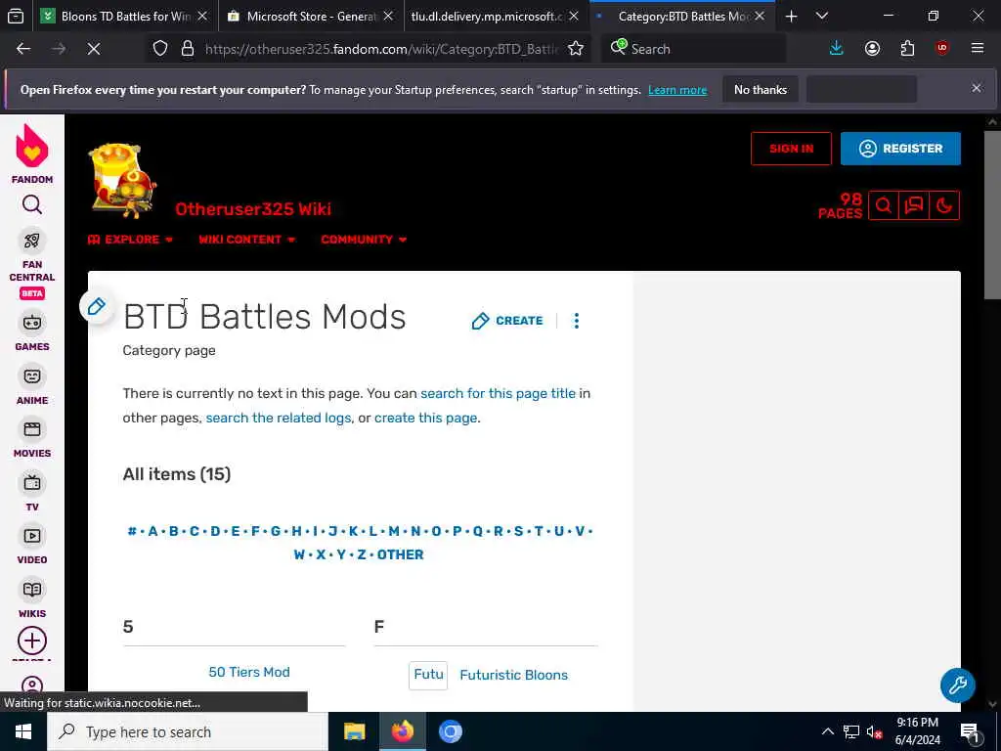Click the Sign In button
The height and width of the screenshot is (751, 1001).
point(791,149)
